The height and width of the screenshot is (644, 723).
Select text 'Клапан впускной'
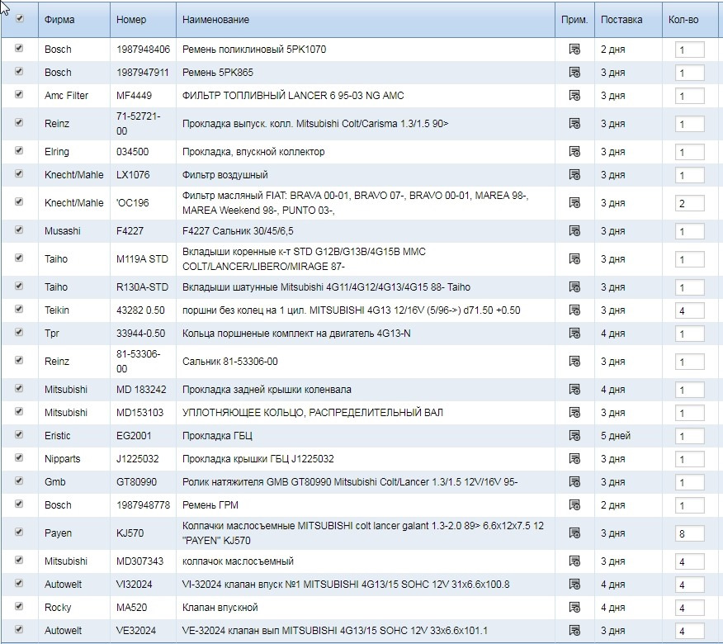220,608
